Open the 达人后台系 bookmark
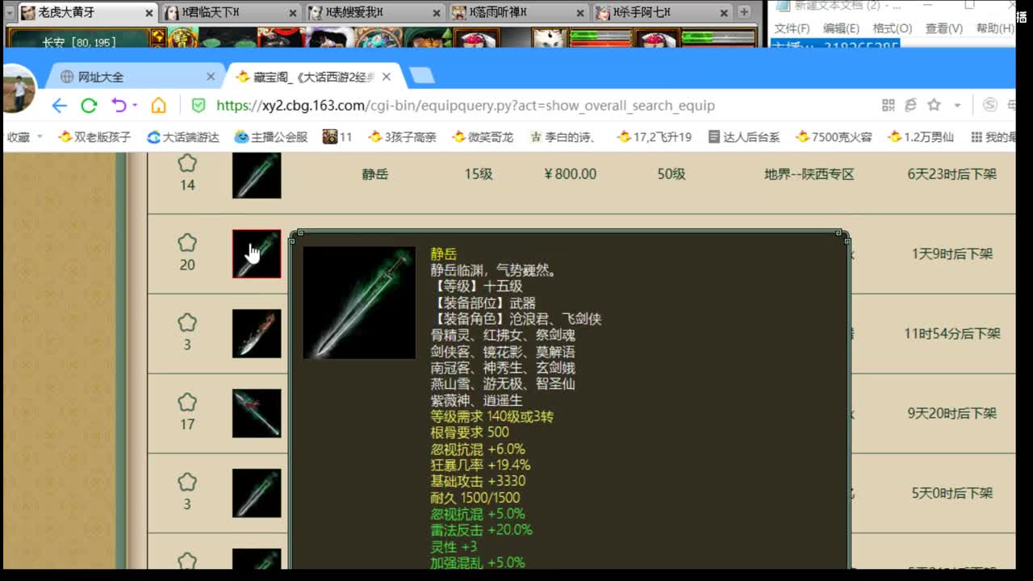The image size is (1033, 581). (743, 137)
